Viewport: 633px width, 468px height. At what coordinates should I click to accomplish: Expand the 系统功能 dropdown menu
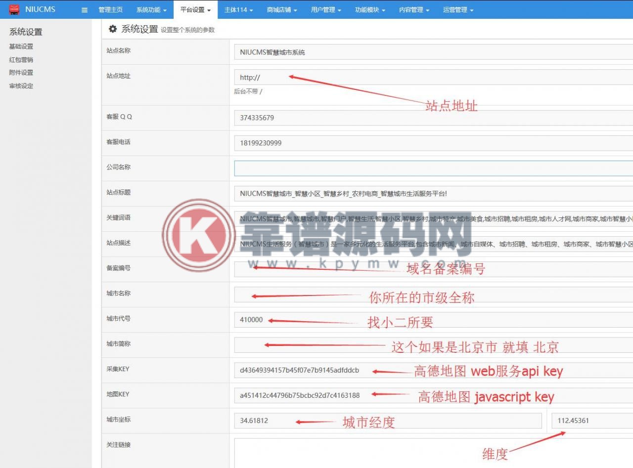point(151,10)
